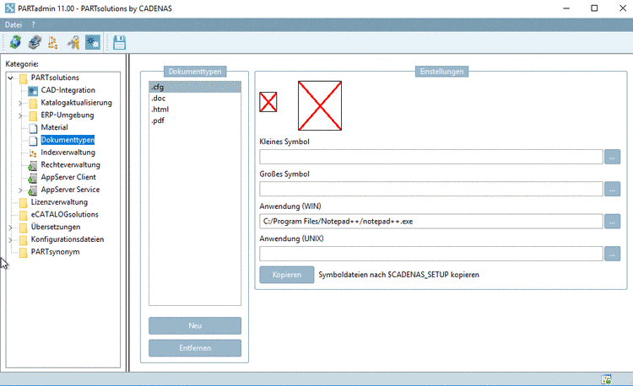Browse for Kleines Symbol file
Viewport: 633px width, 386px height.
613,157
